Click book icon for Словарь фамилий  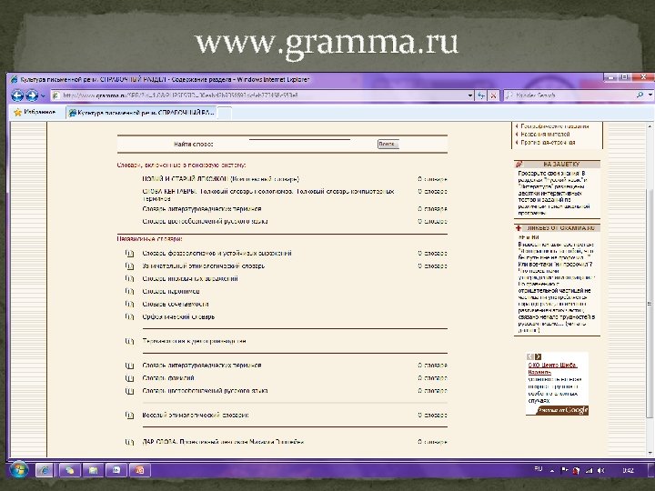click(129, 378)
